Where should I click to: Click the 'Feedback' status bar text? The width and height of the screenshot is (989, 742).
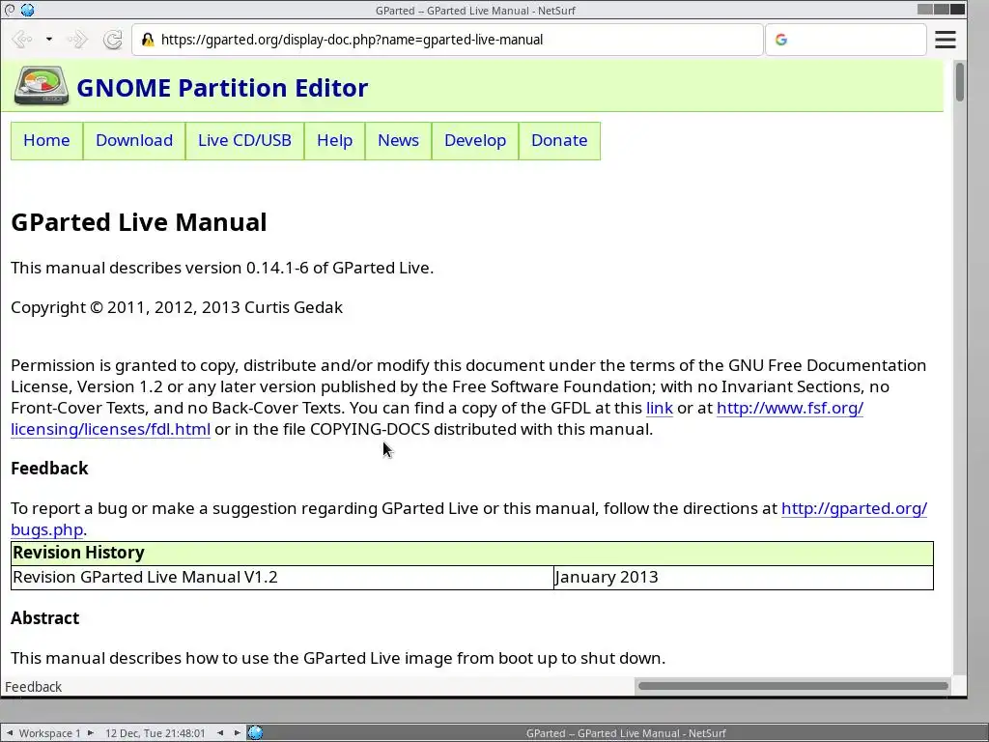pos(34,687)
